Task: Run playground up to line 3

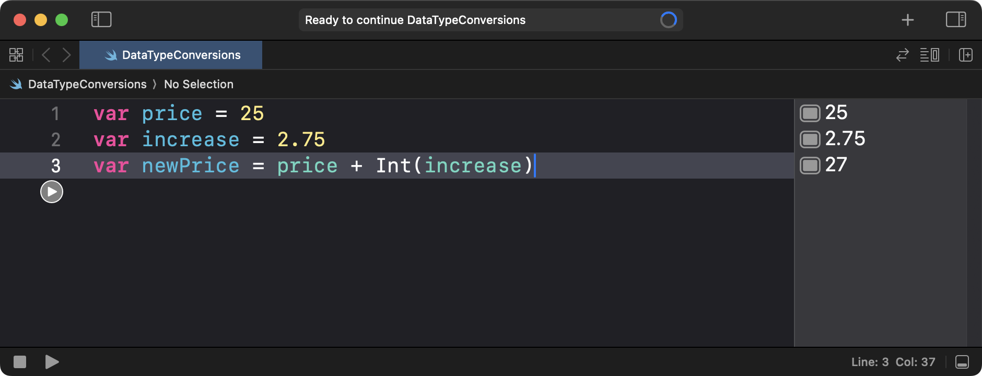Action: click(x=52, y=192)
